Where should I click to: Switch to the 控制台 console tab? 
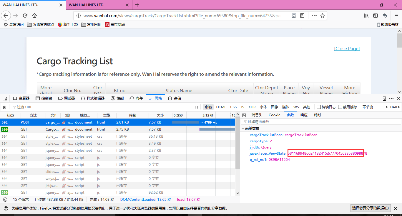pyautogui.click(x=44, y=98)
